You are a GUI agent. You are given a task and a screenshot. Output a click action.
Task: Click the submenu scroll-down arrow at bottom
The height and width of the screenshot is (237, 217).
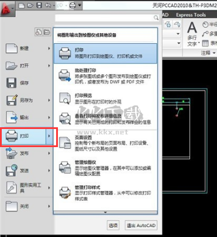click(105, 212)
